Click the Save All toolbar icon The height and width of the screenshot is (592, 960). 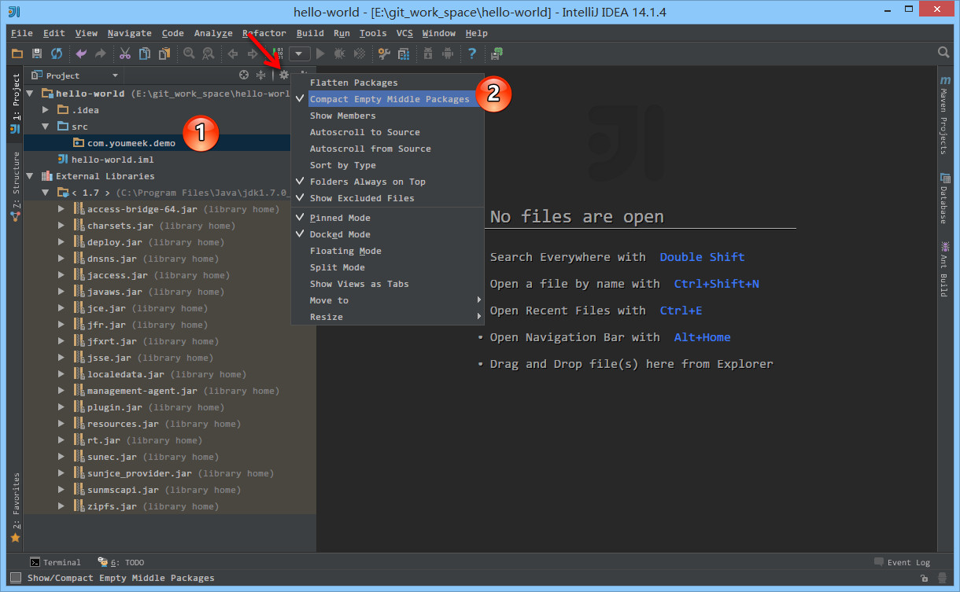(36, 53)
